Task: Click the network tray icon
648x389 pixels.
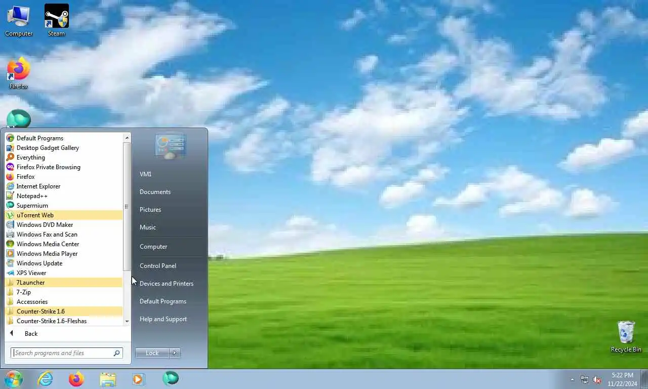Action: coord(585,379)
